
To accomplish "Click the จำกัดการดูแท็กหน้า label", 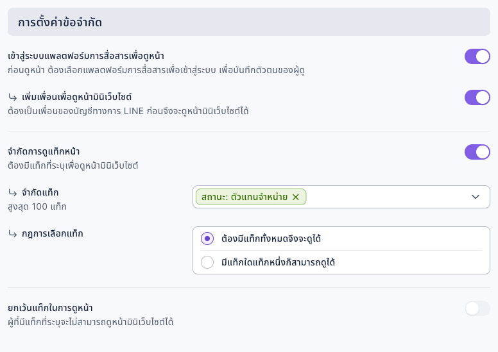I will point(44,151).
